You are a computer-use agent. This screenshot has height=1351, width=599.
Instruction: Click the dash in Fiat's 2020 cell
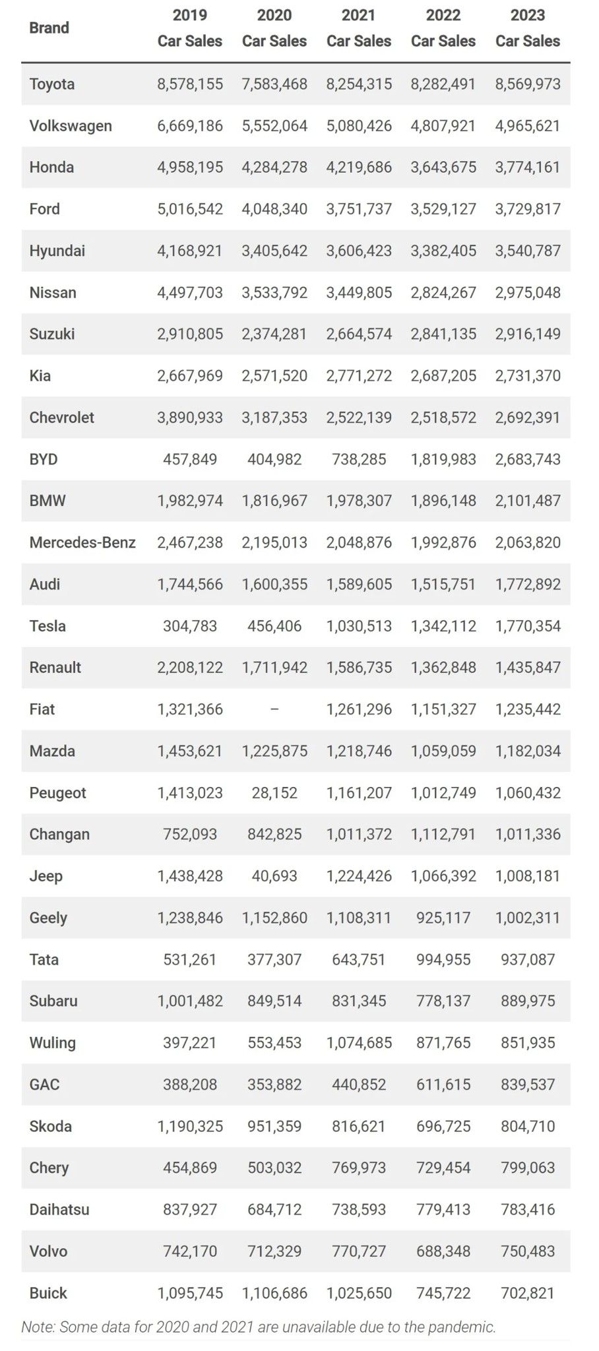pos(274,709)
